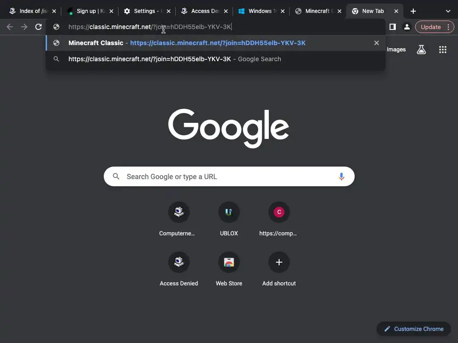
Task: Click the magnifier icon in search box
Action: point(116,176)
